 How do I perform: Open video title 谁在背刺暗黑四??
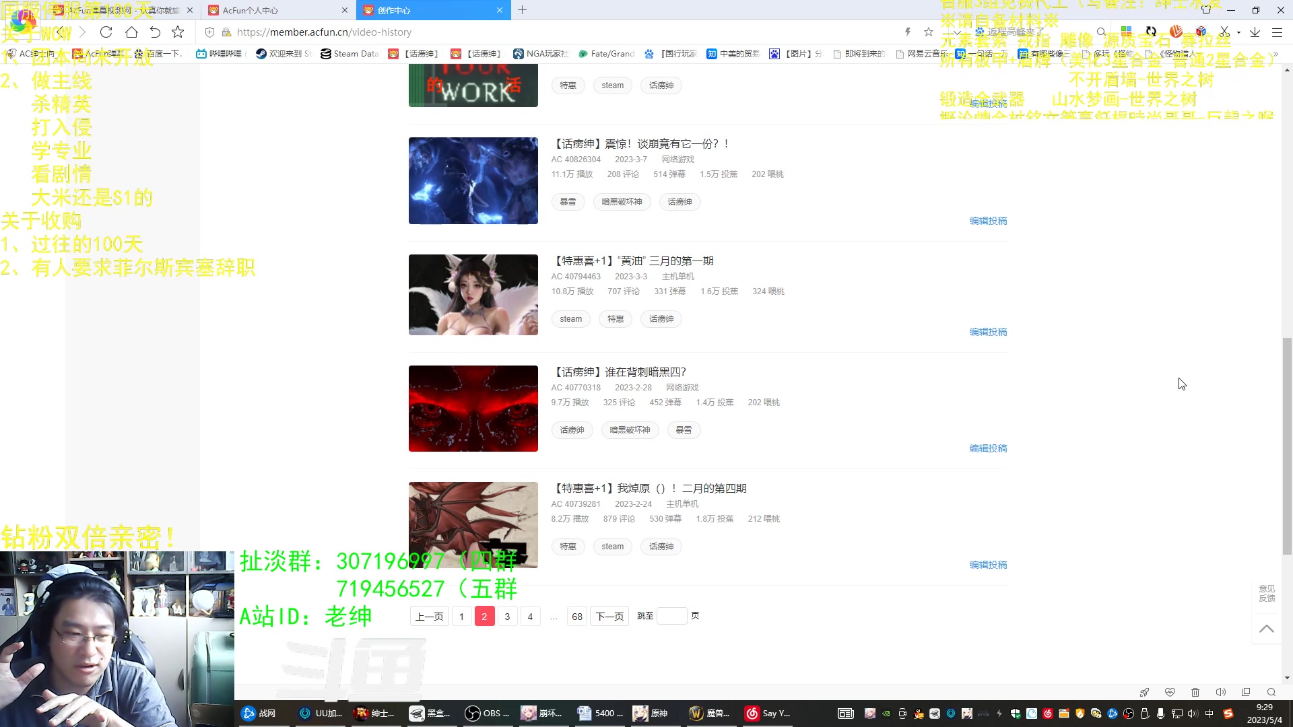click(619, 372)
